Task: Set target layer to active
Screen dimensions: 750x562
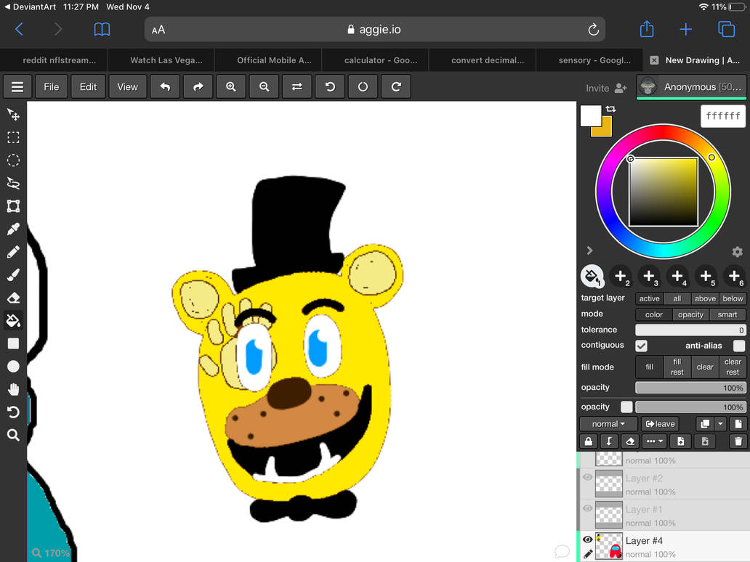Action: tap(649, 298)
